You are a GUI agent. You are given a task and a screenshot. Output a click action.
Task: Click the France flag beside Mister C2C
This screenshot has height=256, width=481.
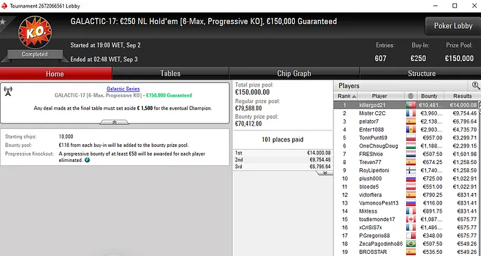(x=410, y=113)
